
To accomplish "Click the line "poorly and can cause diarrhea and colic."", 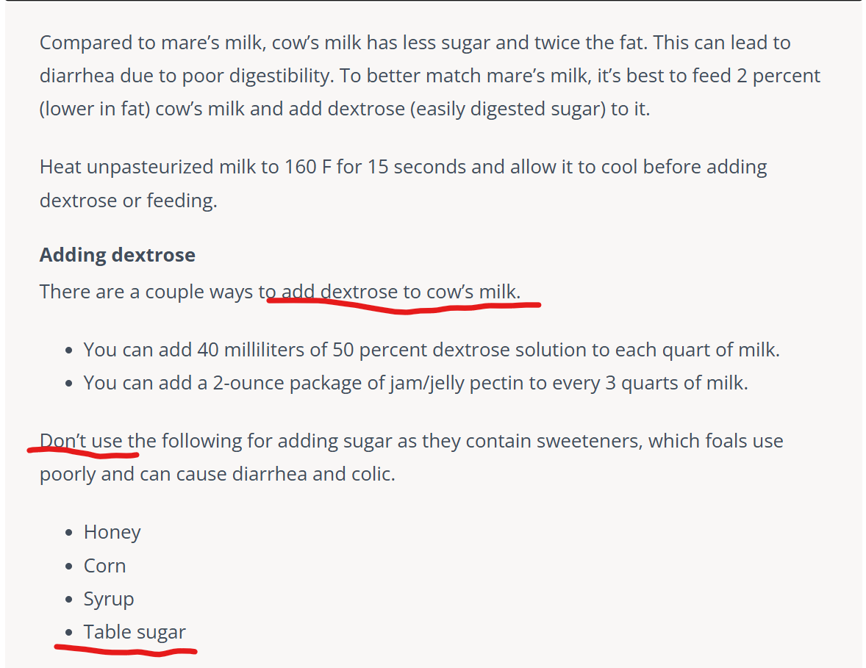I will coord(218,474).
